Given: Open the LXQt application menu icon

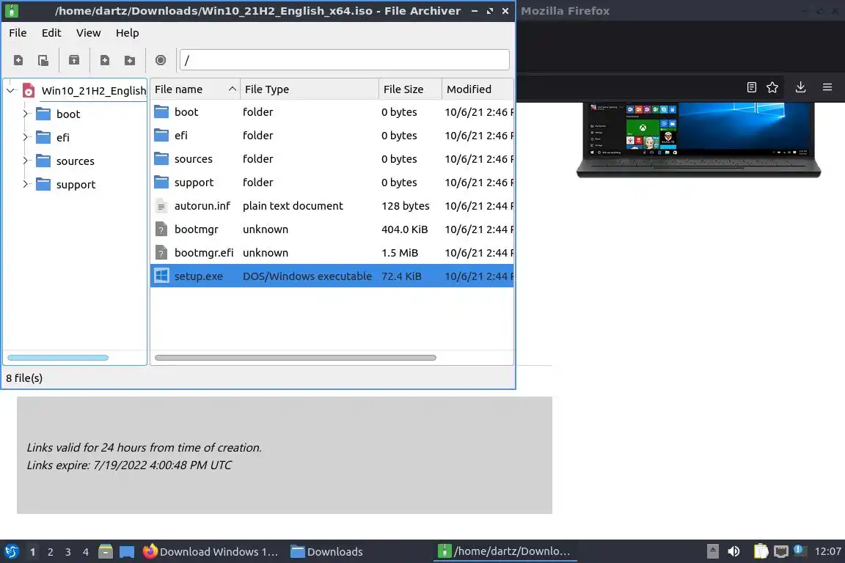Looking at the screenshot, I should point(11,552).
